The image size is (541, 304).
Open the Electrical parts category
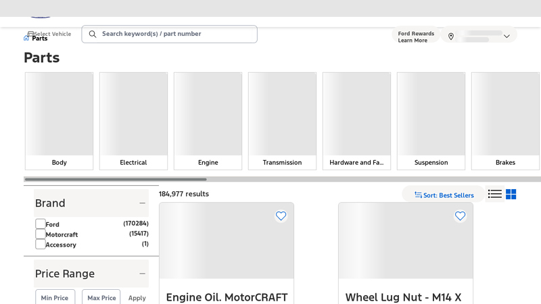click(x=133, y=121)
